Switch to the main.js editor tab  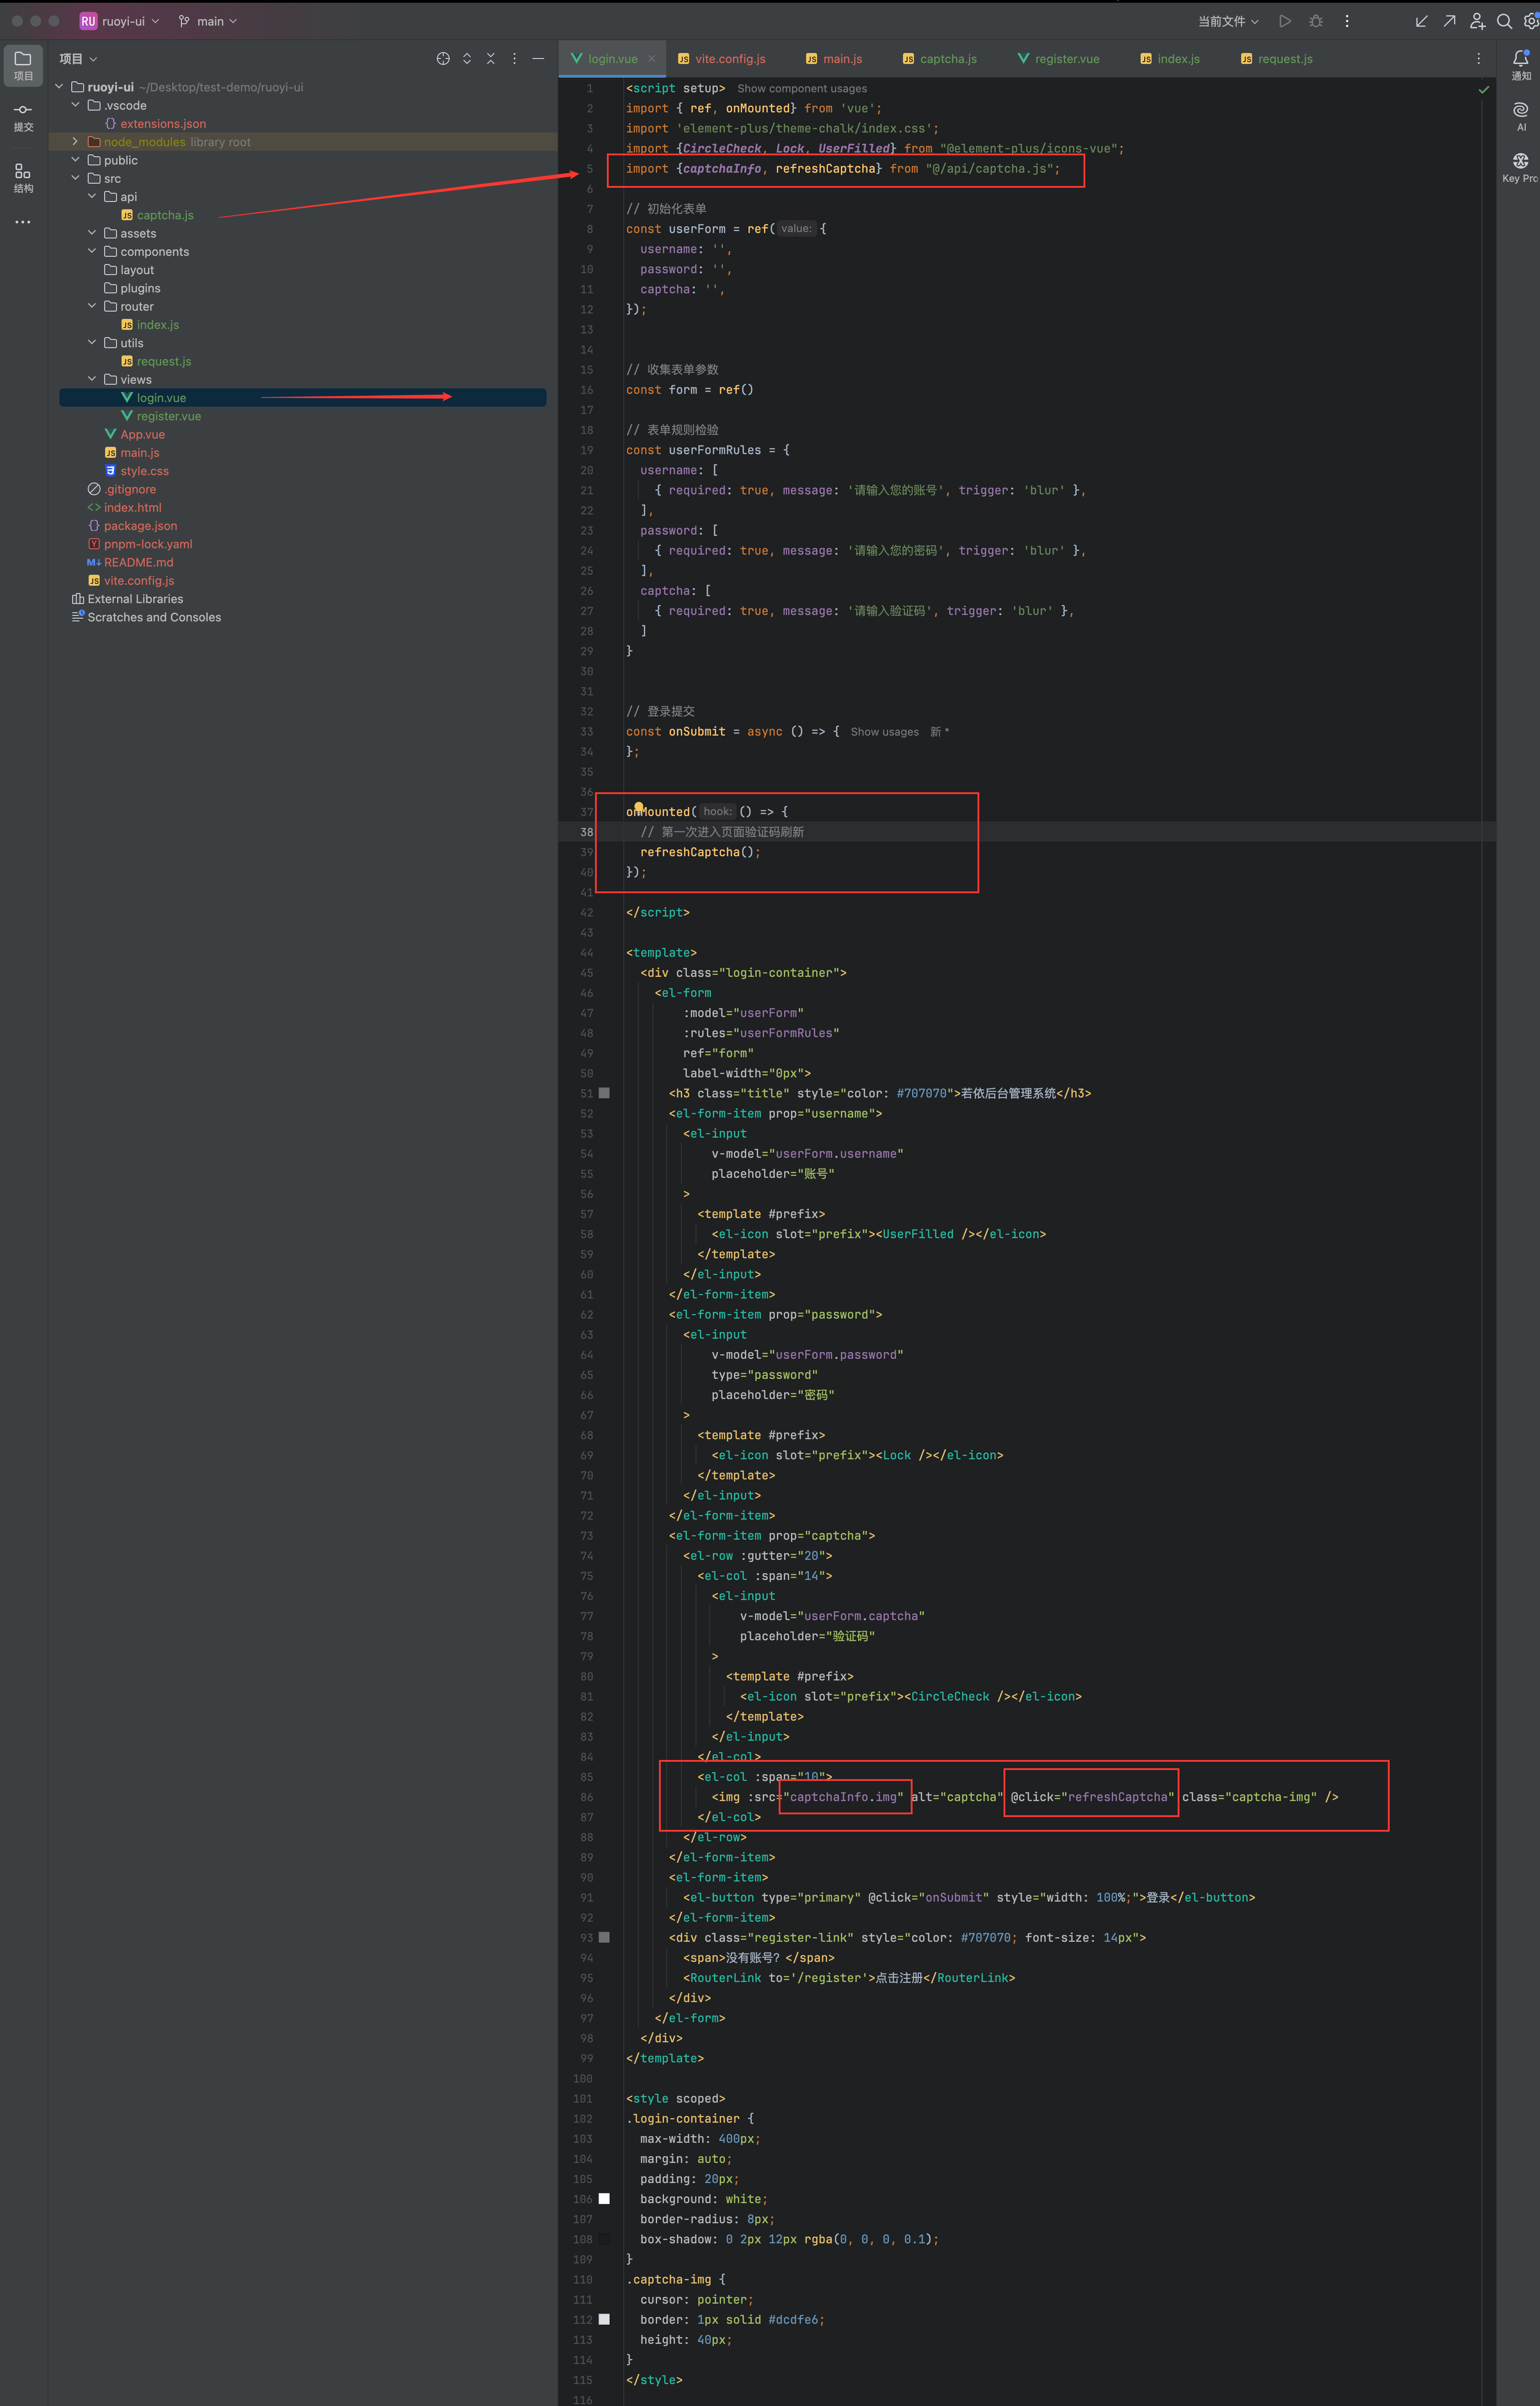834,59
